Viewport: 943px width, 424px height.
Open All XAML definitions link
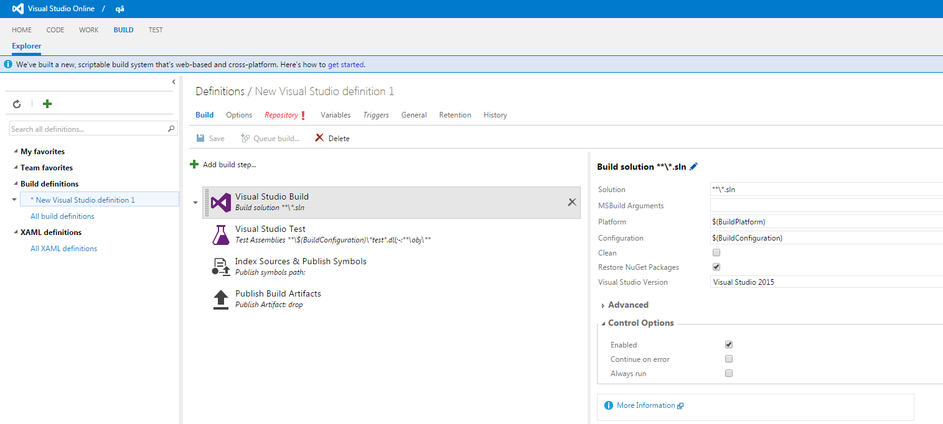[63, 249]
